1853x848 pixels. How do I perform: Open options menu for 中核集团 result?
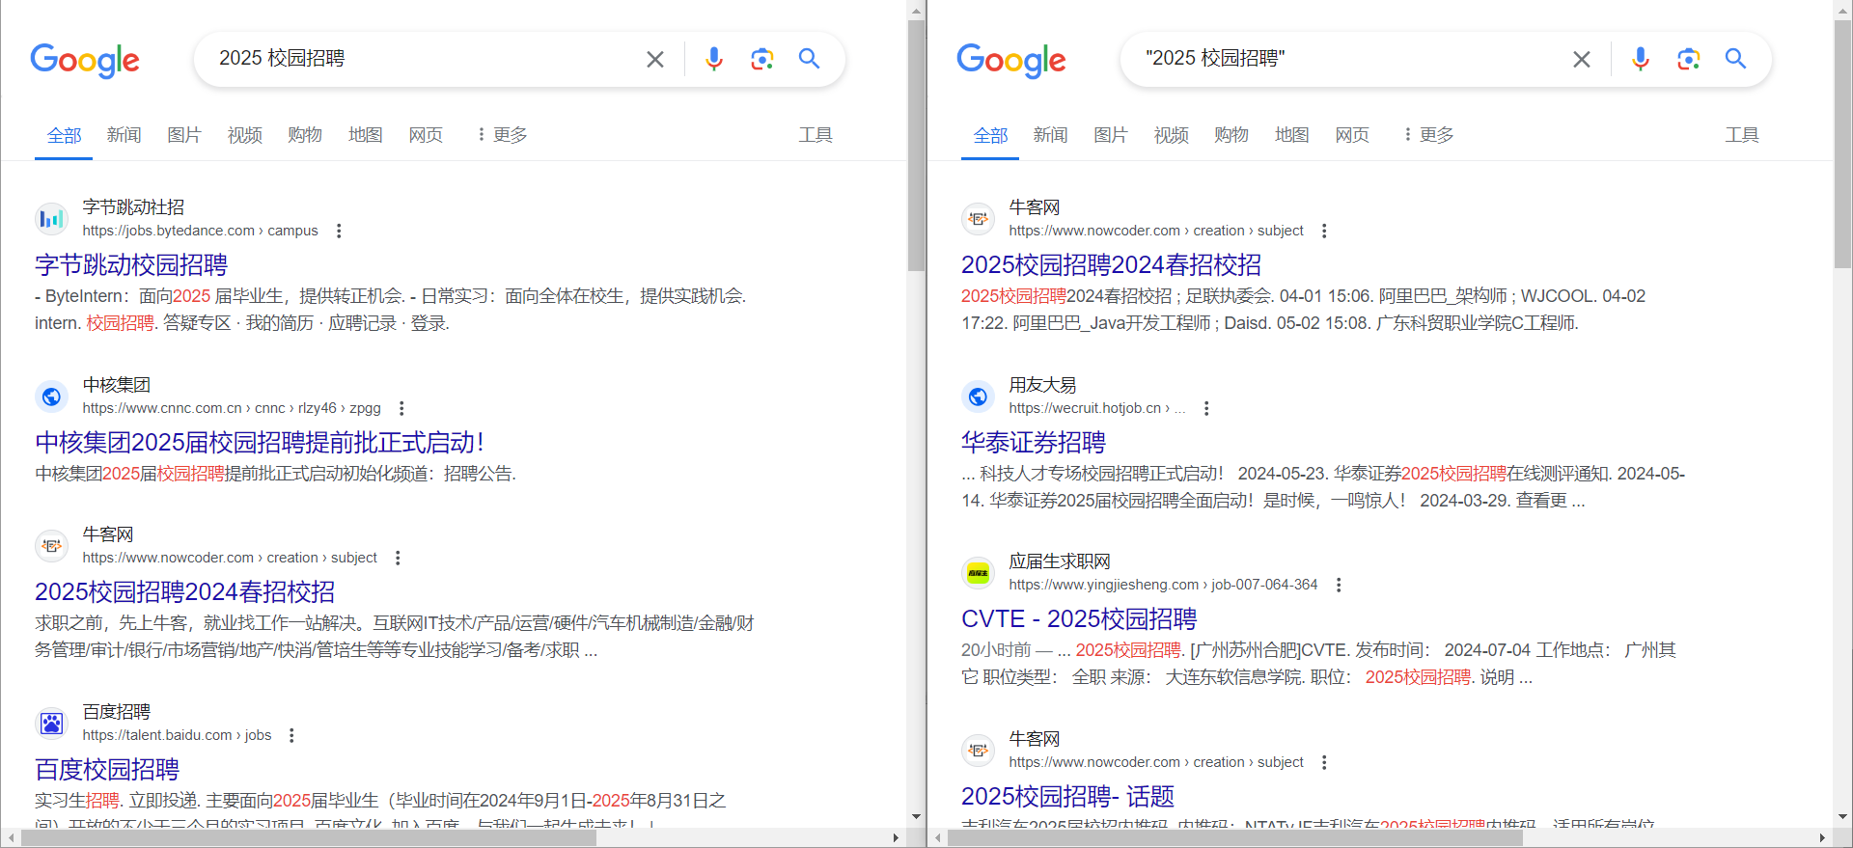click(401, 408)
